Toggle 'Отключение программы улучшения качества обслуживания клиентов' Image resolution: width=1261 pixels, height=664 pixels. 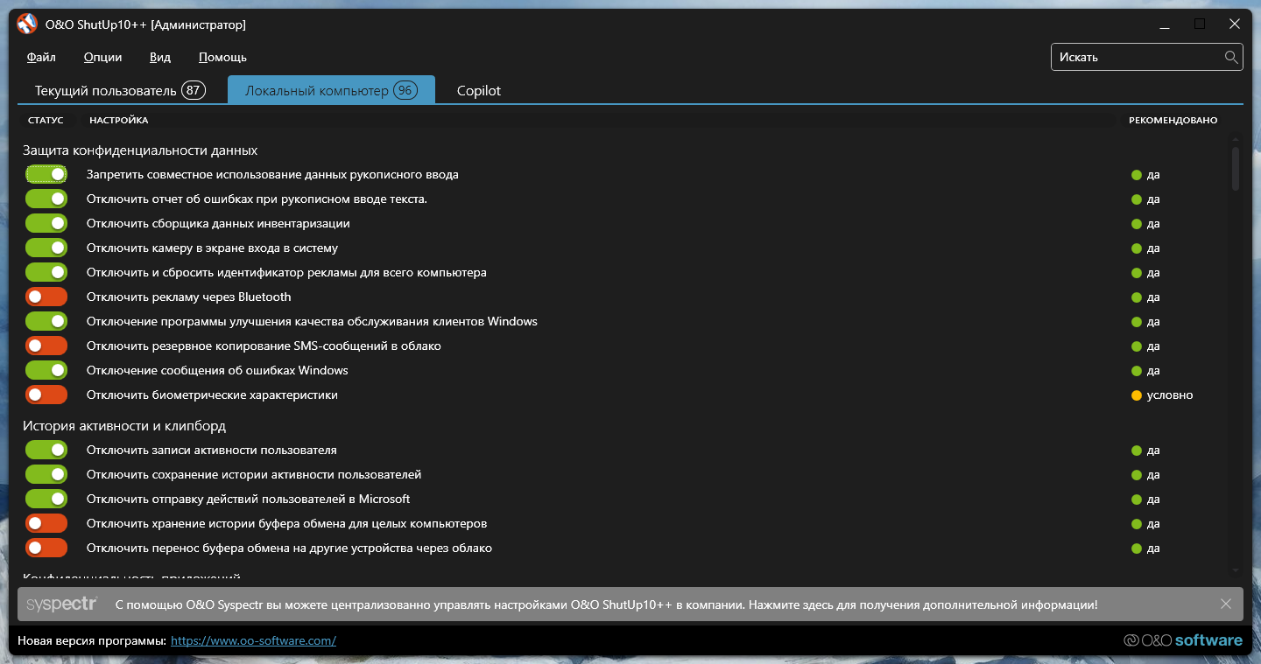[46, 321]
